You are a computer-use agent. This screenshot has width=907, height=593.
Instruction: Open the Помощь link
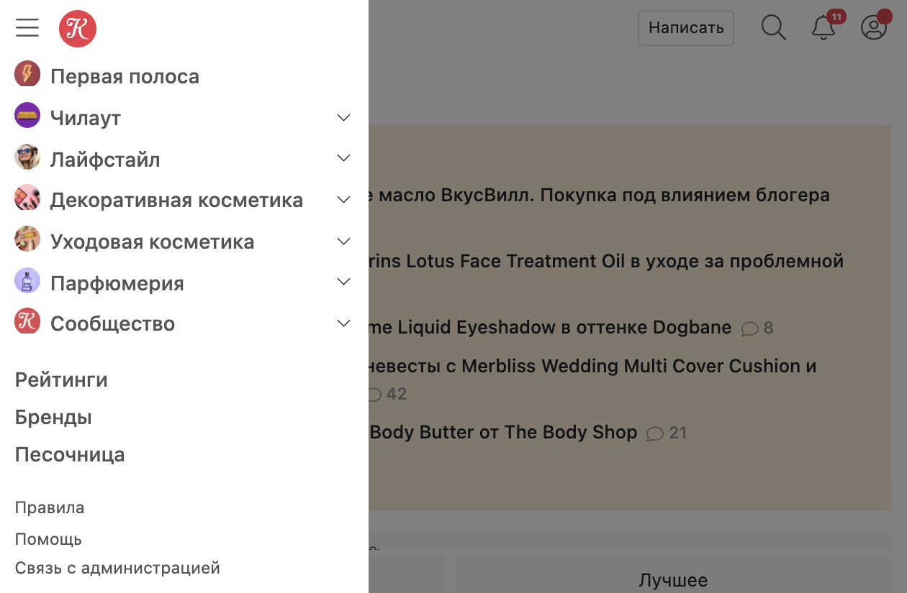48,539
